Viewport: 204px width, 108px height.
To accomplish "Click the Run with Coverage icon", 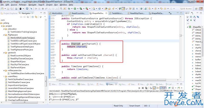I will 81,9.
